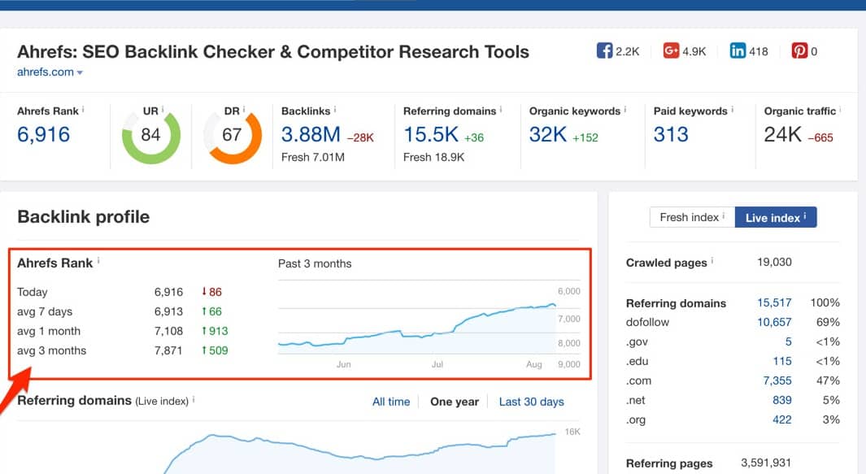
Task: Open the 313 paid keywords link
Action: point(671,134)
